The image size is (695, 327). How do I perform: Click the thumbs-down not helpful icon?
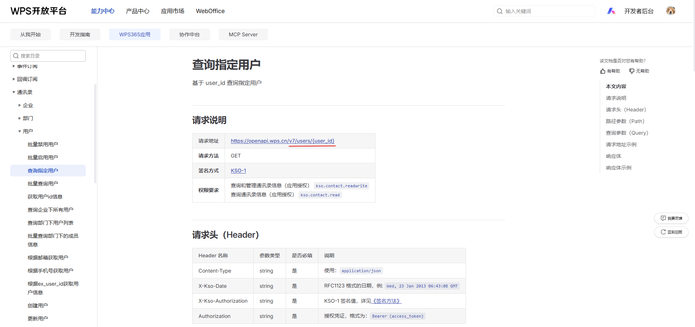pyautogui.click(x=632, y=71)
